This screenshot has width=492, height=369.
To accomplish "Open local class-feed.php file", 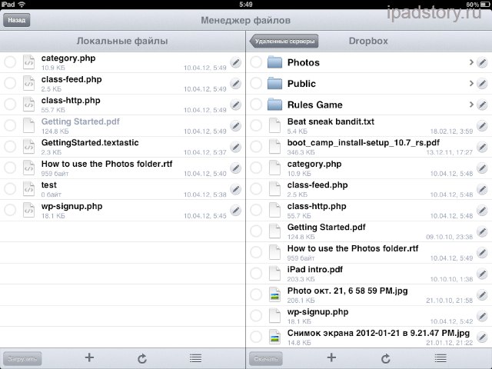I will coord(123,84).
